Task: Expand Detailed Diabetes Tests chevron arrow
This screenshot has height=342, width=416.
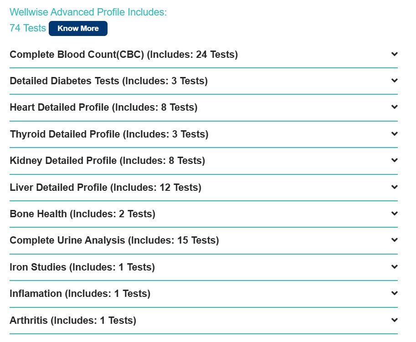Action: point(395,81)
